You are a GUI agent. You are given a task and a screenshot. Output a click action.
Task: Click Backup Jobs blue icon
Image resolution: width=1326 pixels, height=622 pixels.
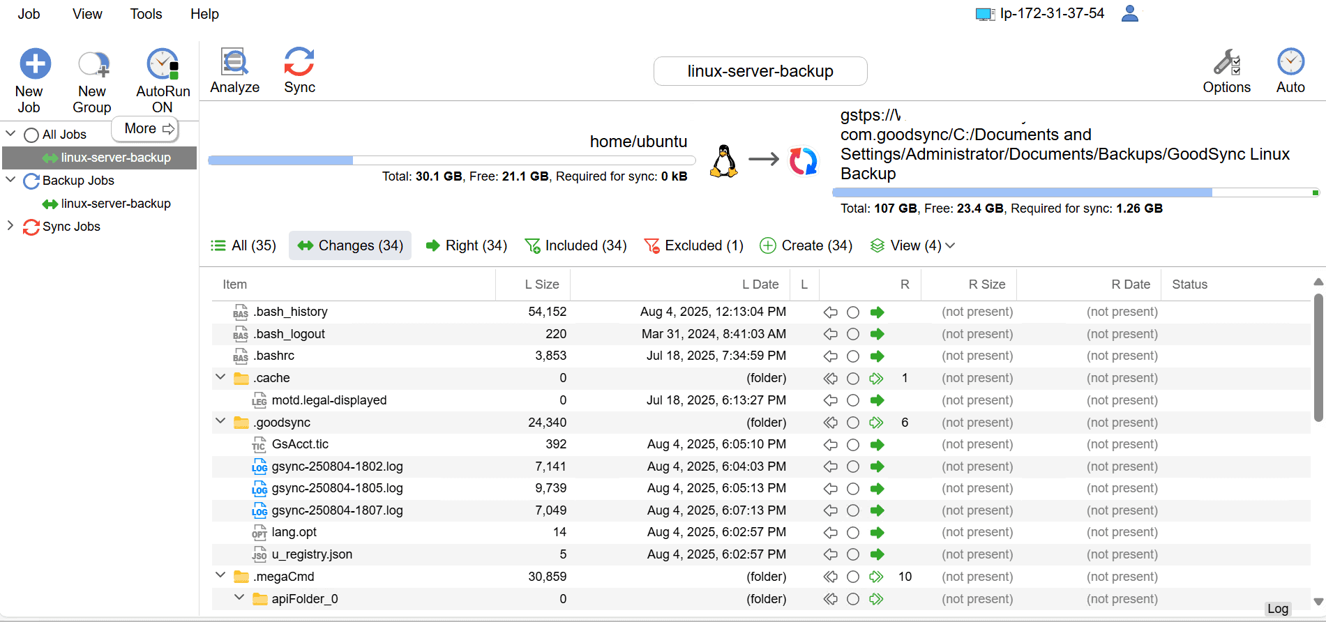tap(31, 181)
